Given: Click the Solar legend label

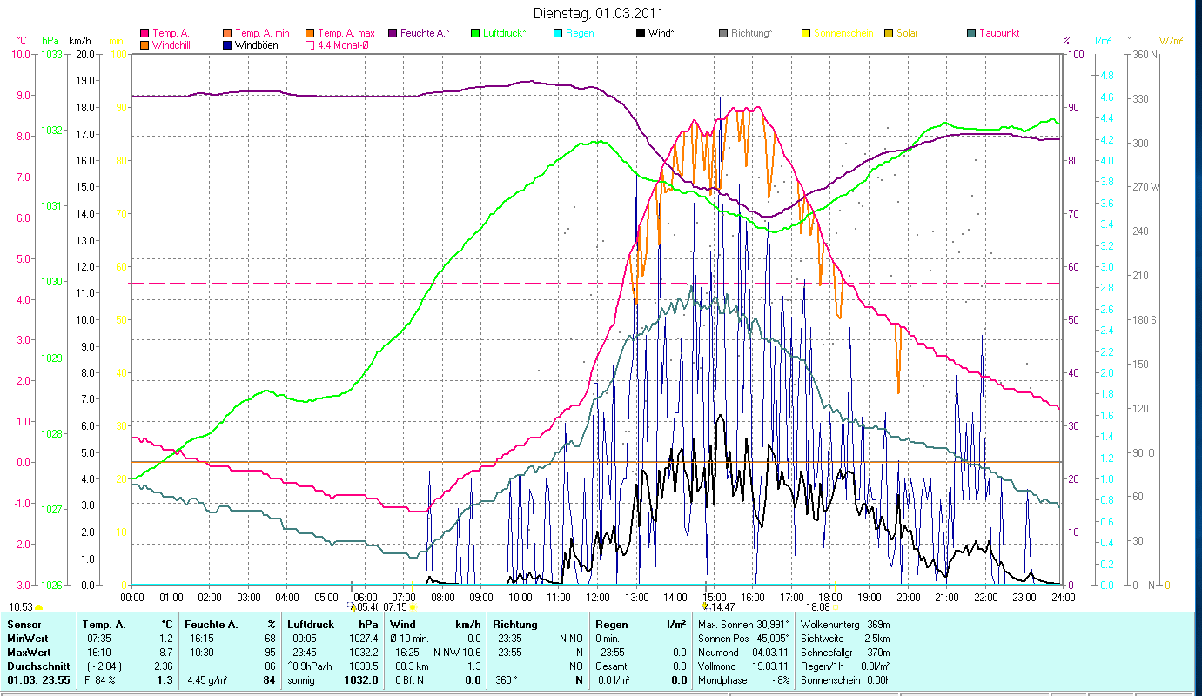Looking at the screenshot, I should point(908,33).
